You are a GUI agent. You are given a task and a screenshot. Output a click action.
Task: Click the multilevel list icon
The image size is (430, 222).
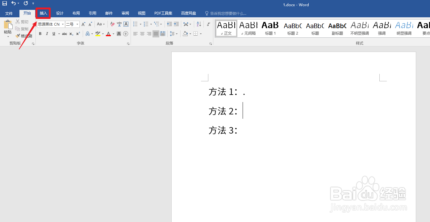point(157,24)
